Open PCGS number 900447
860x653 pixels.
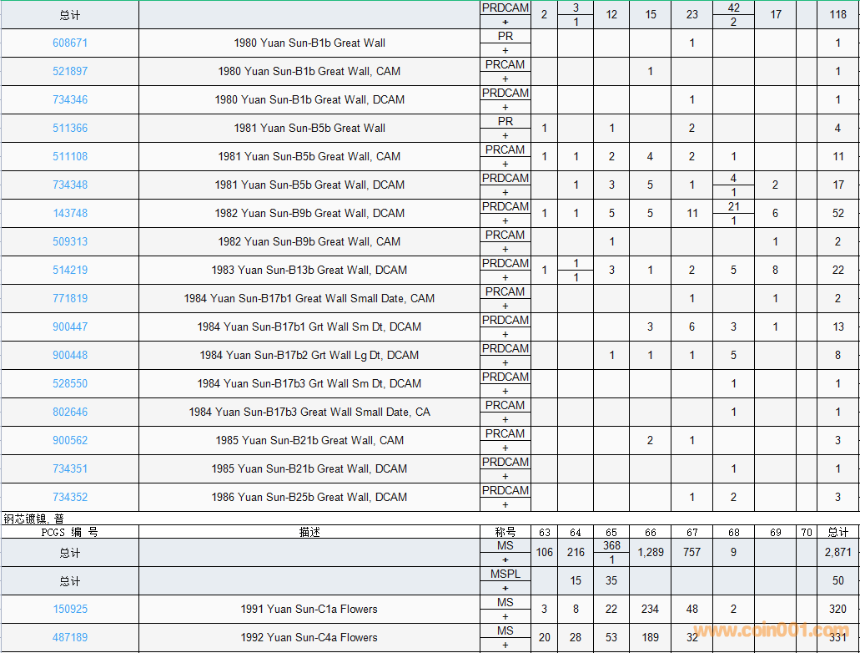pyautogui.click(x=70, y=326)
